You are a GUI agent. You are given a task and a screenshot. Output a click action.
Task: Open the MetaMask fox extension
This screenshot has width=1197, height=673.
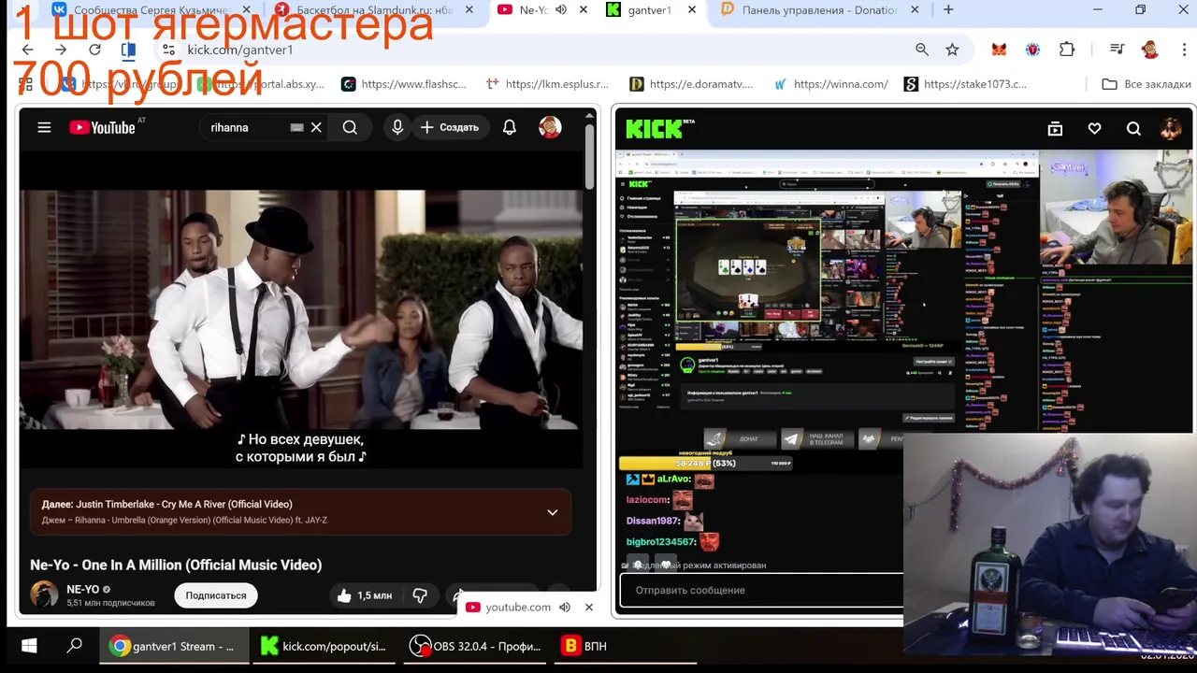999,50
